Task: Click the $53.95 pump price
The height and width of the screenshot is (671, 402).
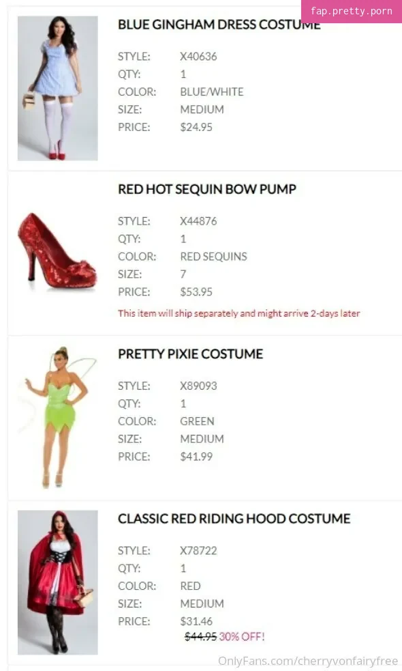Action: (x=196, y=292)
